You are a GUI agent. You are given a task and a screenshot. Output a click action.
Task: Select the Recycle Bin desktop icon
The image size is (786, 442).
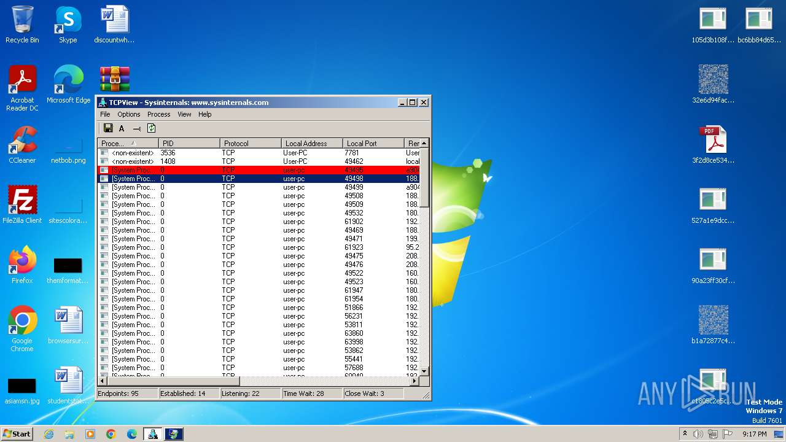click(22, 25)
